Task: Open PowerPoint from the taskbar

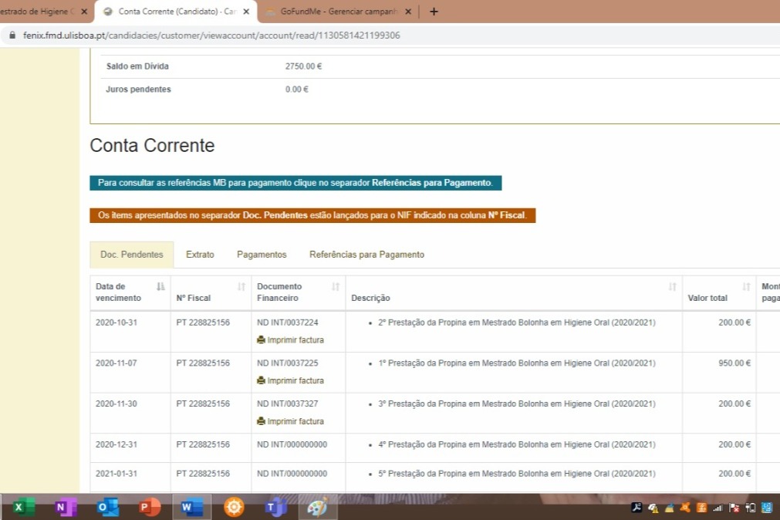Action: [150, 507]
